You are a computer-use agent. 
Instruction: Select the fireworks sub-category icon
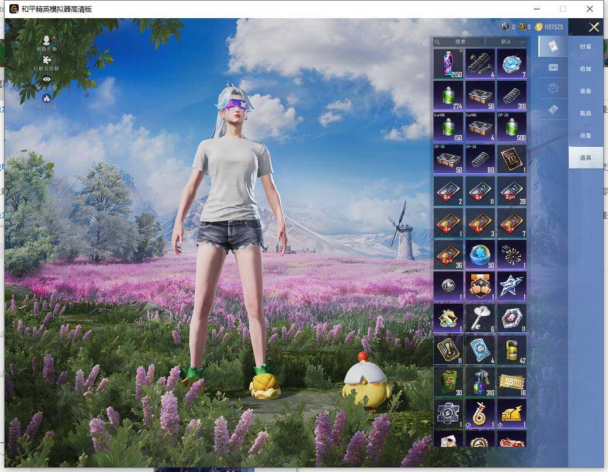(x=553, y=88)
